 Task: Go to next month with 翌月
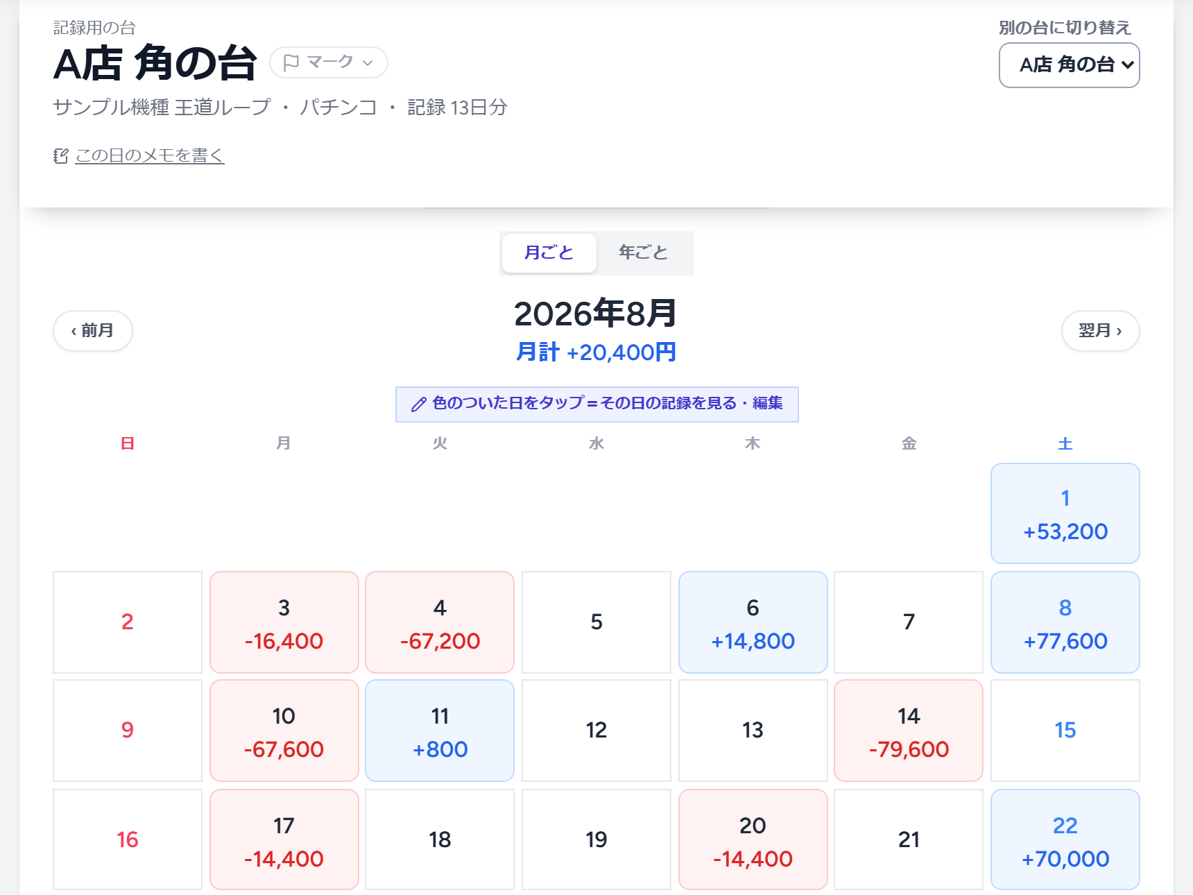(1100, 331)
